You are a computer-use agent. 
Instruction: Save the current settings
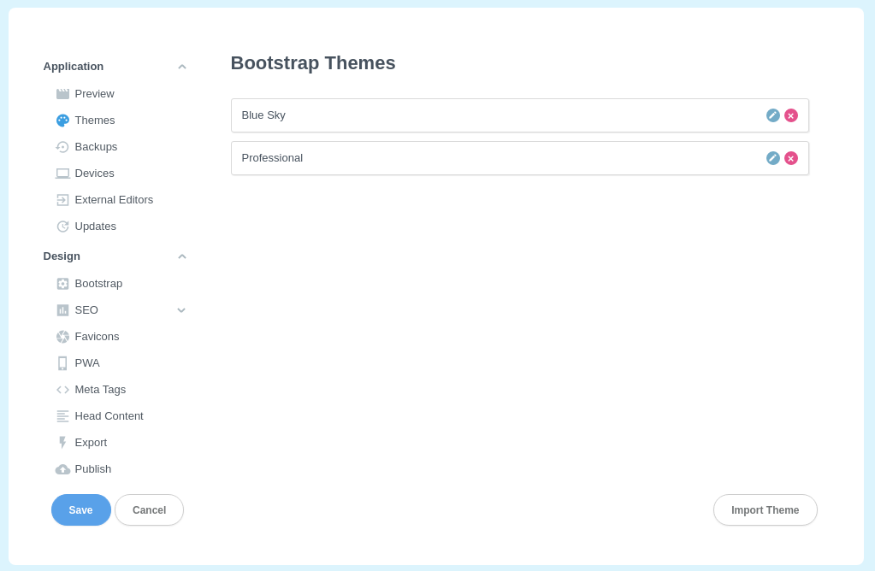80,509
